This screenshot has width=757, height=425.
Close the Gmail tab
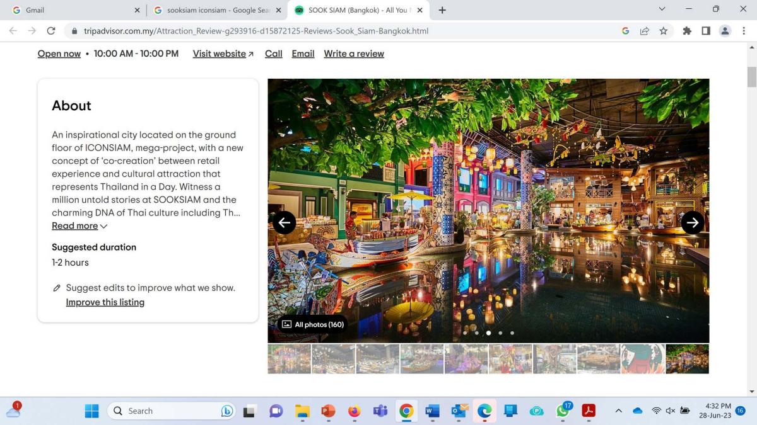(138, 10)
